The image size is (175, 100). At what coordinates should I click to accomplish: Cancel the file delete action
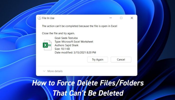point(121,59)
